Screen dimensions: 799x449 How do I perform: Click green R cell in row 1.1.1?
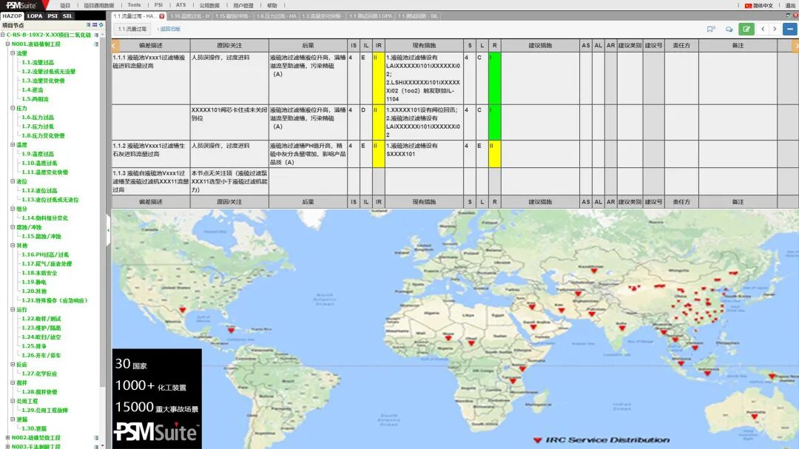click(494, 78)
